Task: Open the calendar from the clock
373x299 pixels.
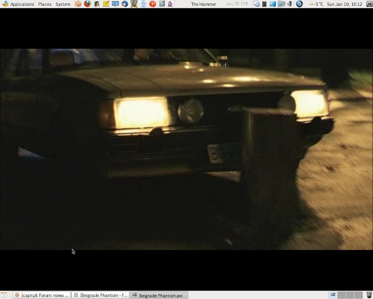Action: pos(344,4)
